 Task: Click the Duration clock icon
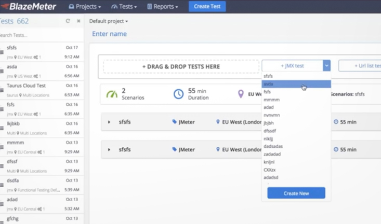click(178, 94)
